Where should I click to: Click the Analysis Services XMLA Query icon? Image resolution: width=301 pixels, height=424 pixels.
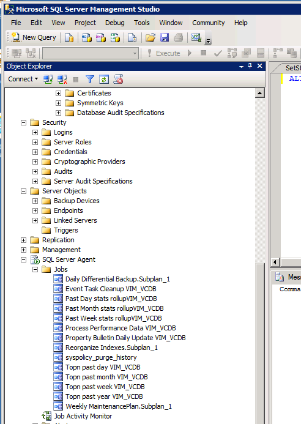coord(115,37)
